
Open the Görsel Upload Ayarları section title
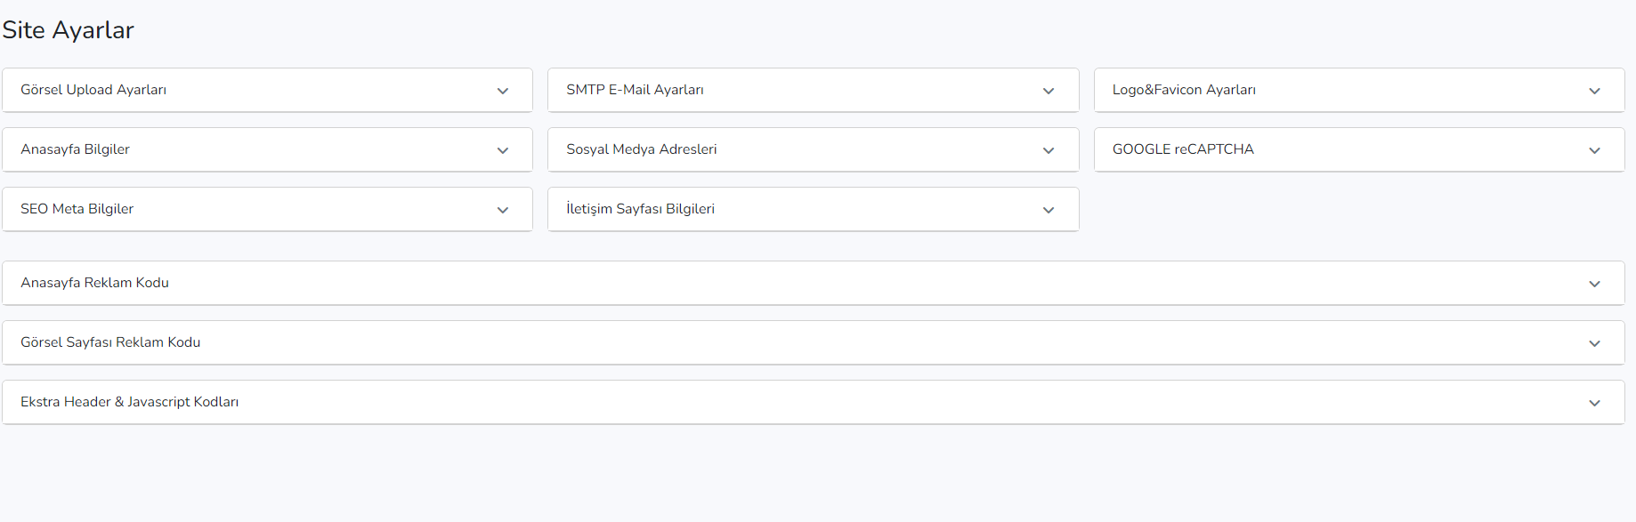tap(93, 90)
